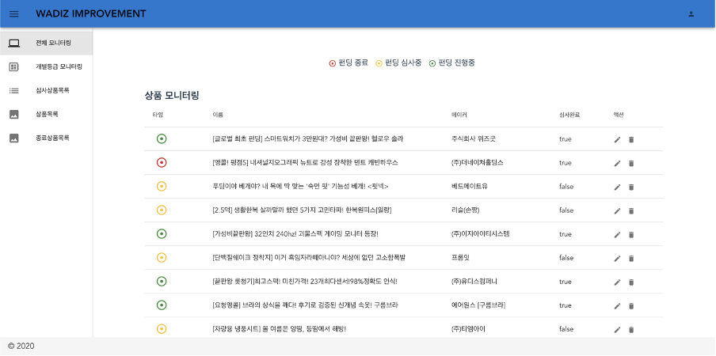
Task: Click green status circle in (주)유디스컴퍼니 row
Action: [x=162, y=282]
